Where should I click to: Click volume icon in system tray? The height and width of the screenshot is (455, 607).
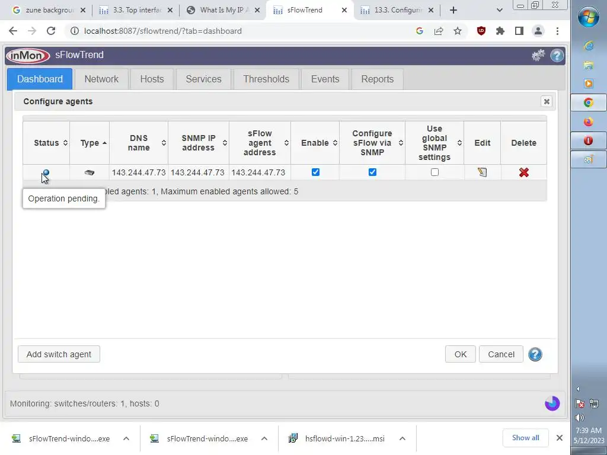pos(580,418)
